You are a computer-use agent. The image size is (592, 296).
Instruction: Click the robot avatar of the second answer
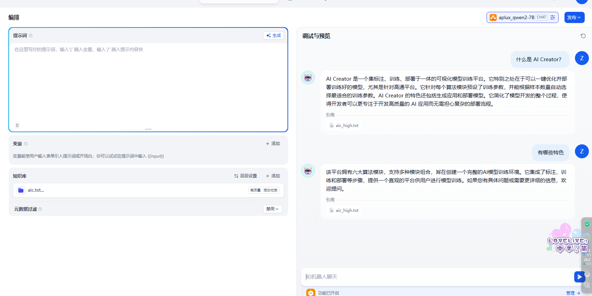[308, 171]
